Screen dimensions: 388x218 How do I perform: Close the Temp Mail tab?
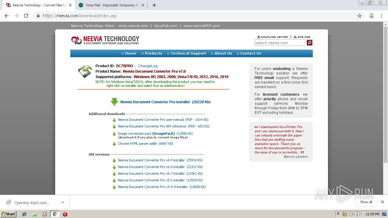[x=143, y=5]
